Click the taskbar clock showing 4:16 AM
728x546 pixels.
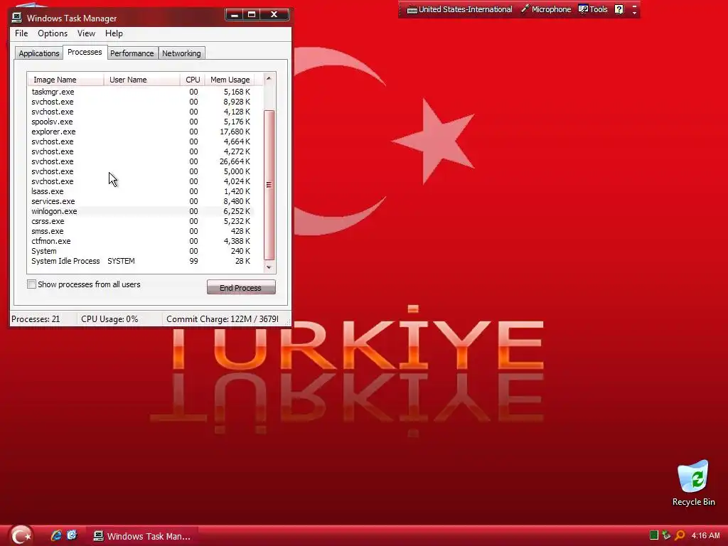(x=705, y=535)
